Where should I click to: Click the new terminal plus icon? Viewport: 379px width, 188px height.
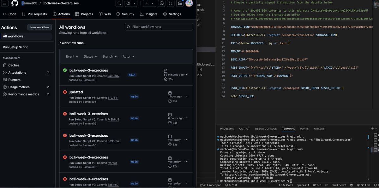pos(372,128)
